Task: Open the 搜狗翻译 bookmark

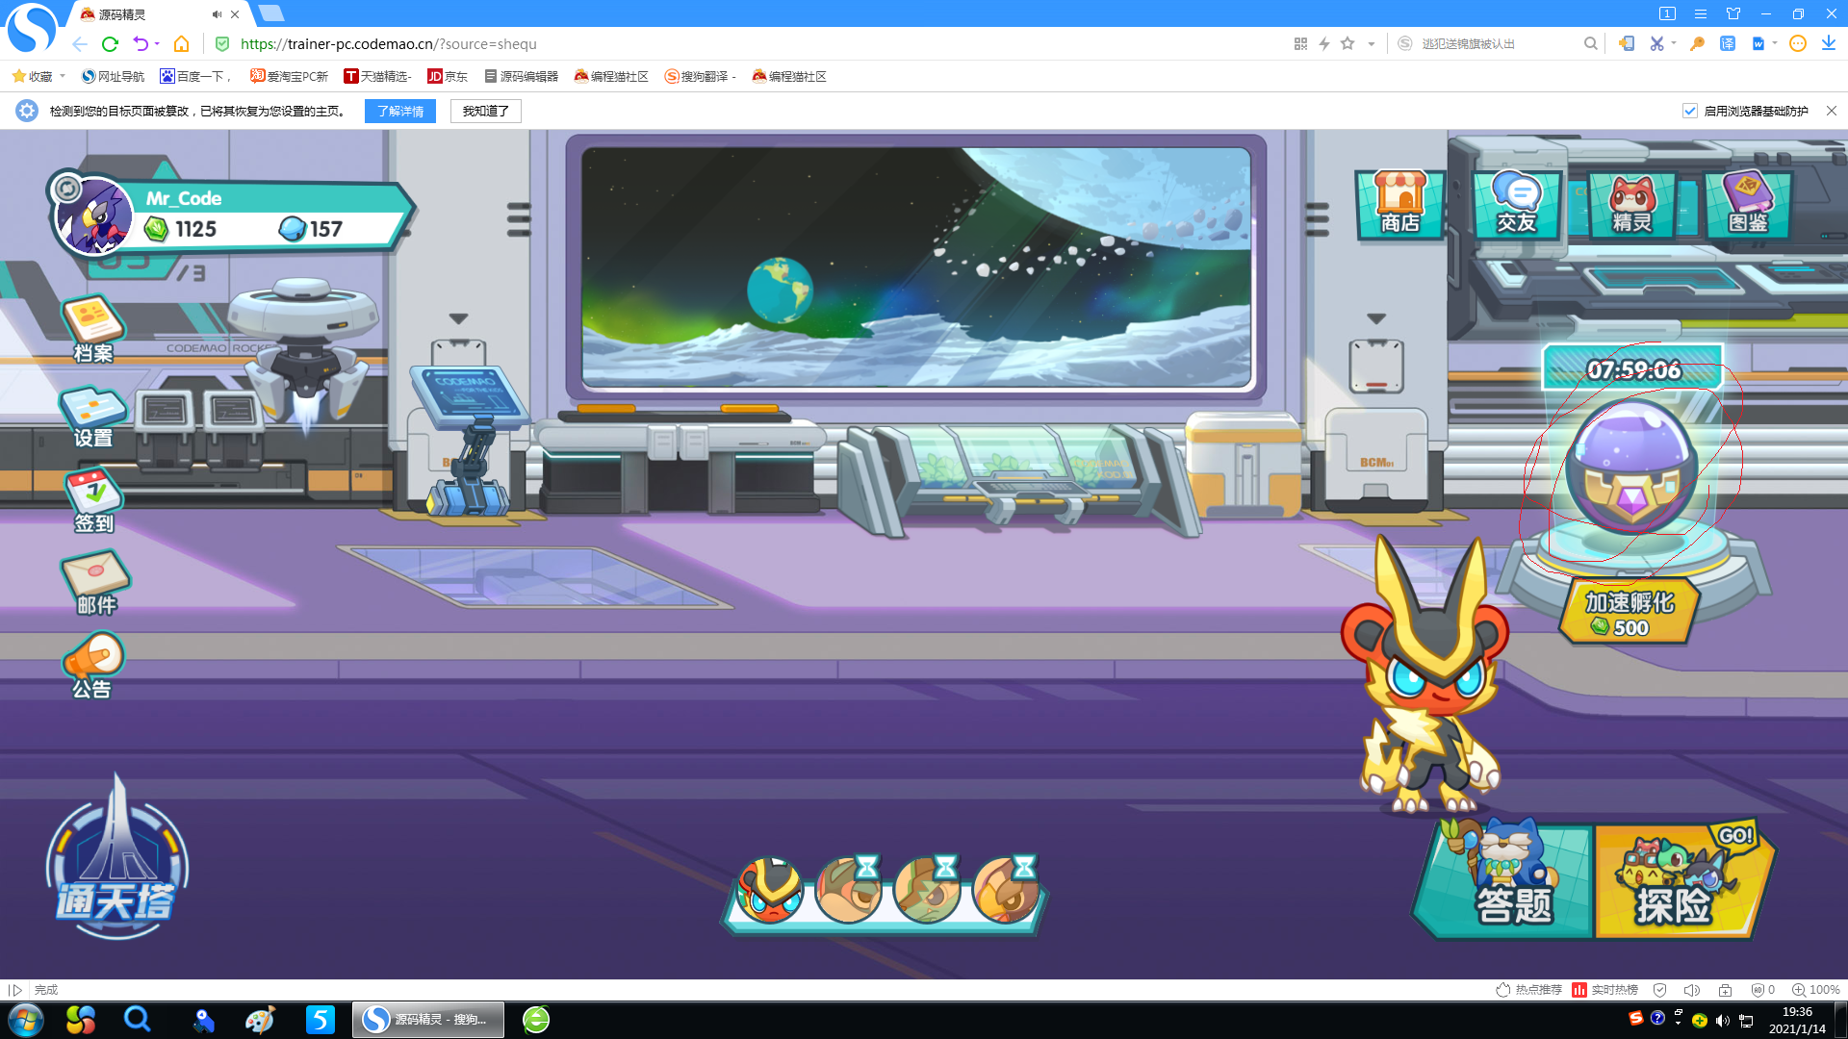Action: coord(700,77)
